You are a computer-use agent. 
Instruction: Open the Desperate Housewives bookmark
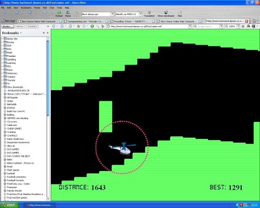[17, 142]
